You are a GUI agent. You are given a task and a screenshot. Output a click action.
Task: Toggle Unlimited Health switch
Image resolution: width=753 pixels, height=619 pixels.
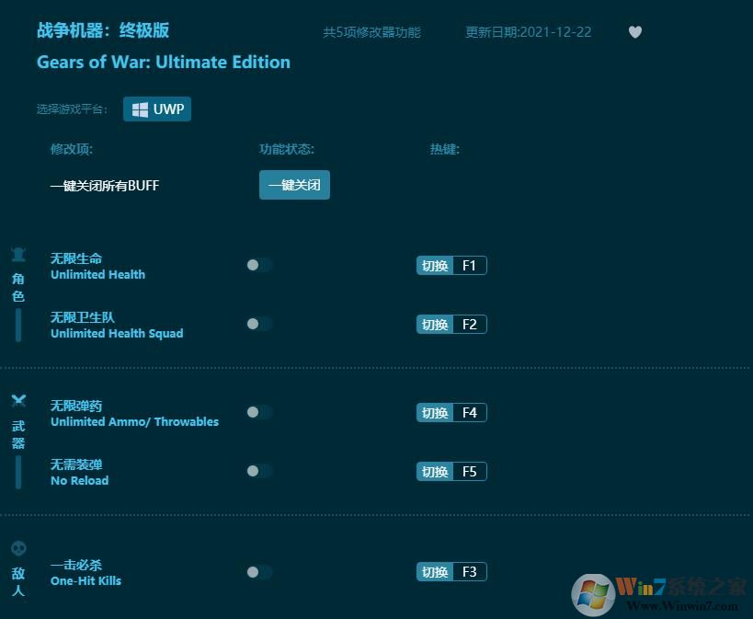pyautogui.click(x=259, y=265)
